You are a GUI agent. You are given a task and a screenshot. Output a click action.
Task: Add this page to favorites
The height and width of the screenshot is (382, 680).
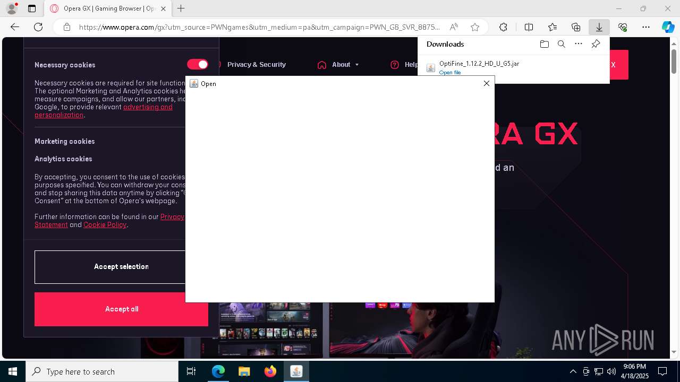(x=475, y=27)
